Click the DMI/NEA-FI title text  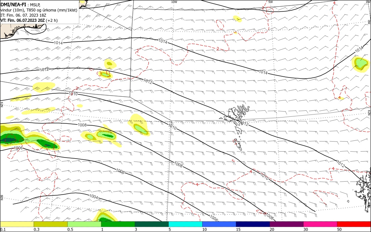pyautogui.click(x=13, y=4)
